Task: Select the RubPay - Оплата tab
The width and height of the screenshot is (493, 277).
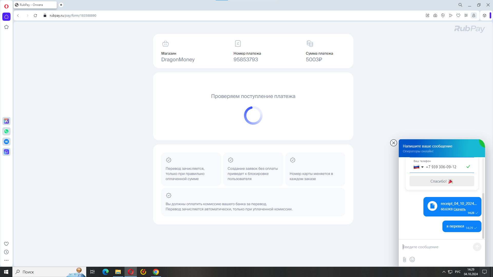Action: (35, 5)
